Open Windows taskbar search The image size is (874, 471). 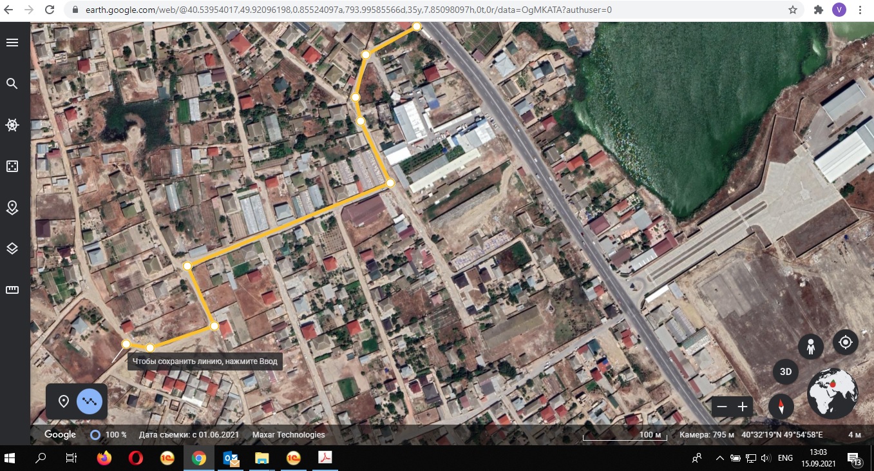click(x=41, y=459)
